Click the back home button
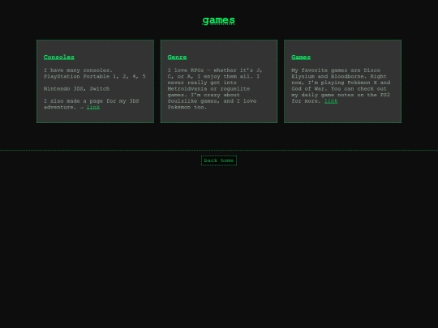The width and height of the screenshot is (438, 328). pyautogui.click(x=219, y=160)
